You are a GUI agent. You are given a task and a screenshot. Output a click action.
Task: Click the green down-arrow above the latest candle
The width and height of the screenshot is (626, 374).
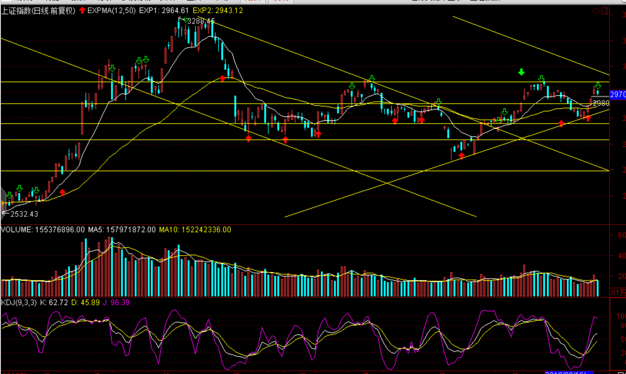(598, 86)
